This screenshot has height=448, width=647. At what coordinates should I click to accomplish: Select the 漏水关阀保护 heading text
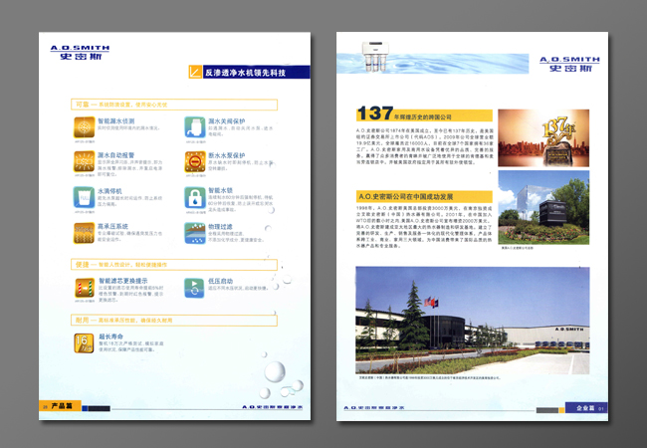point(227,120)
